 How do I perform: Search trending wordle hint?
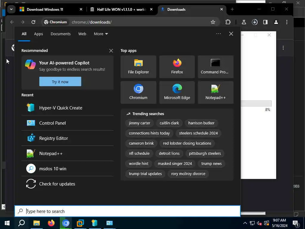(x=139, y=164)
